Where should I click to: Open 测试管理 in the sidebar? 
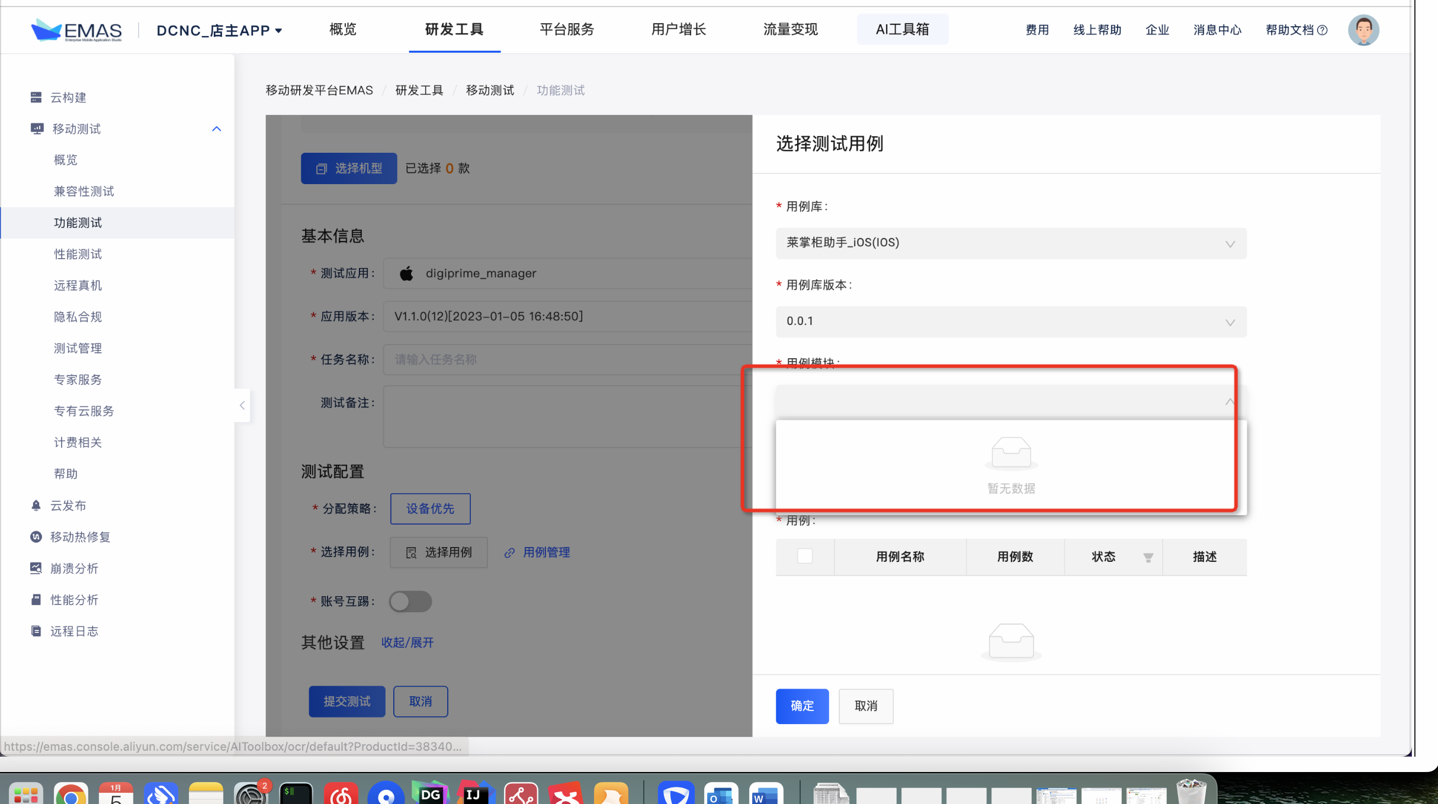78,348
